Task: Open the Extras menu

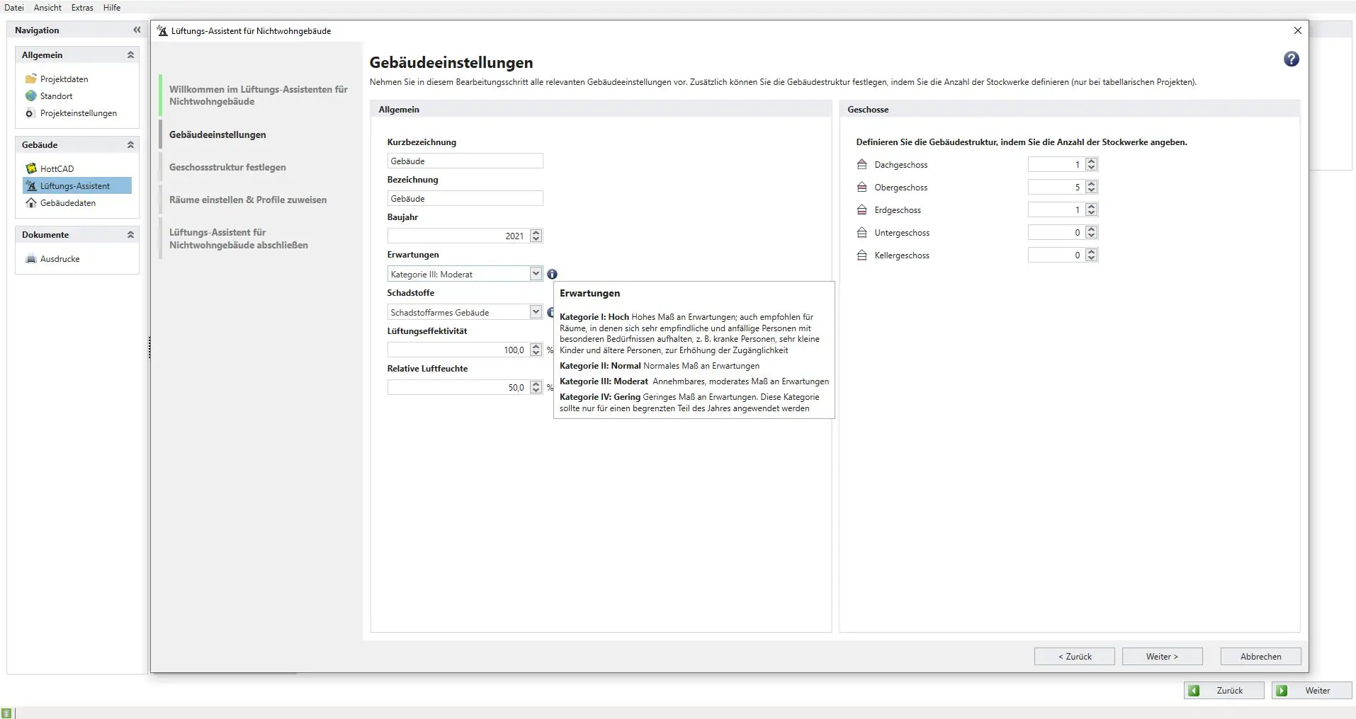Action: (x=82, y=8)
